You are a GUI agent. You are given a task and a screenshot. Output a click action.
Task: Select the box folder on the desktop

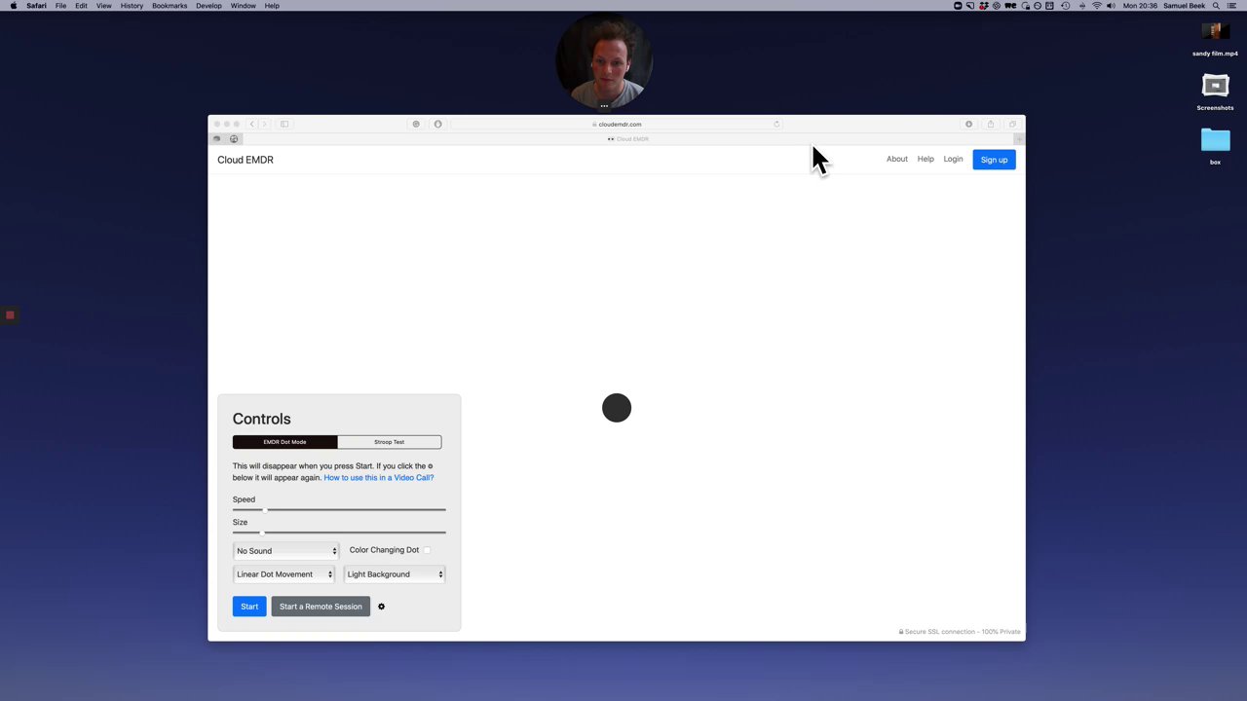(1215, 146)
